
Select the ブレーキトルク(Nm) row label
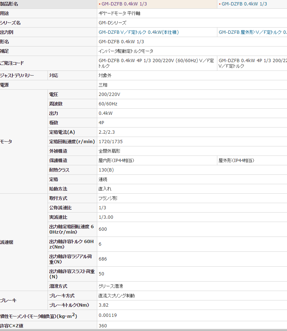click(69, 305)
